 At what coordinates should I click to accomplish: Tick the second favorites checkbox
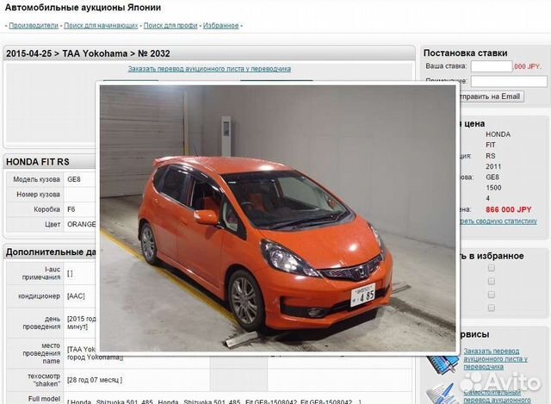point(492,282)
